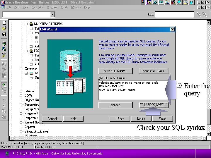Select the Editors node in navigator

29,91
